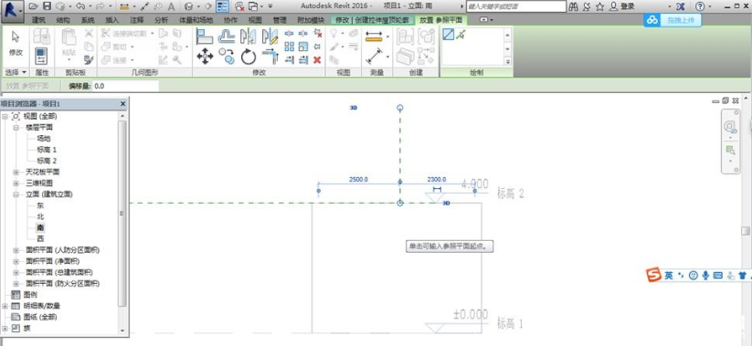This screenshot has width=752, height=346.
Task: Open the 场地 floor plan view
Action: (x=44, y=138)
